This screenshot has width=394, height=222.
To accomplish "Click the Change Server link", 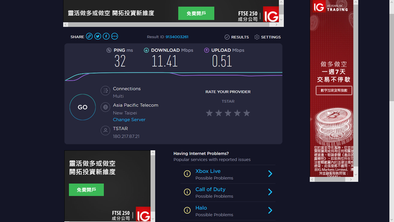I will [x=129, y=119].
